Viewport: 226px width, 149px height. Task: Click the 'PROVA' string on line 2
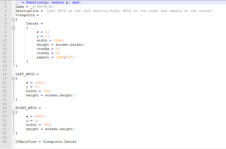click(42, 7)
